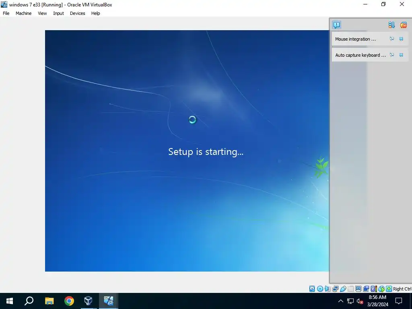Open the Devices menu
Screen dimensions: 412x309
78,13
